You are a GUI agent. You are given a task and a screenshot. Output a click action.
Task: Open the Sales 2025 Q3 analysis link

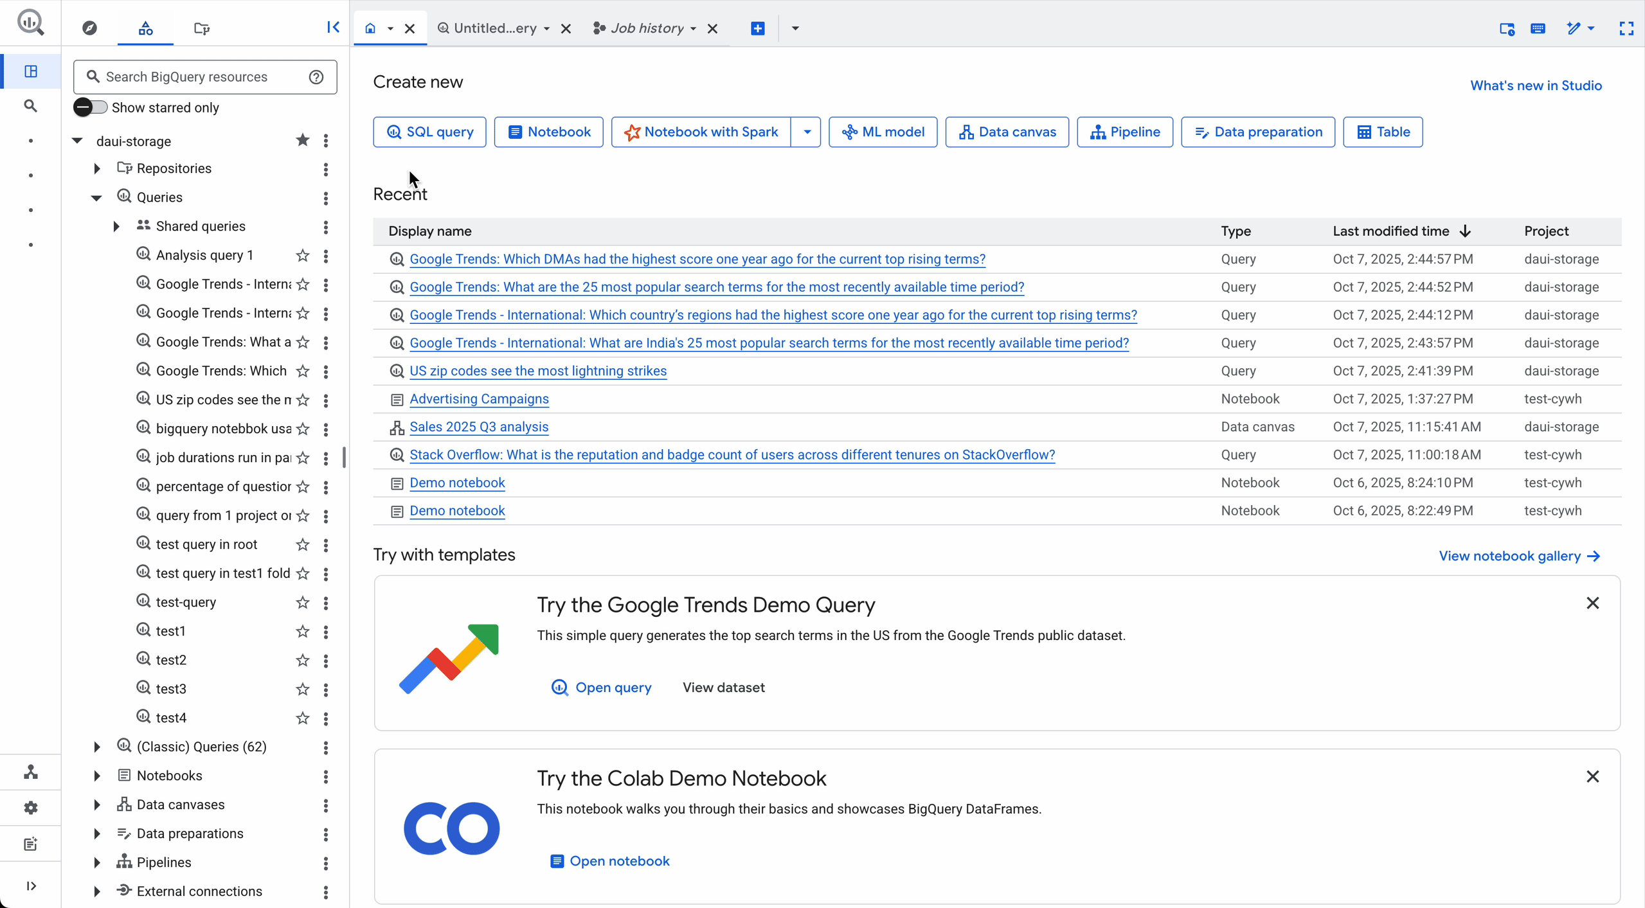pos(479,427)
